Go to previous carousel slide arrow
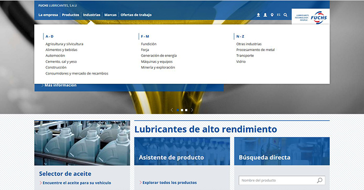364x190 pixels. point(172,110)
